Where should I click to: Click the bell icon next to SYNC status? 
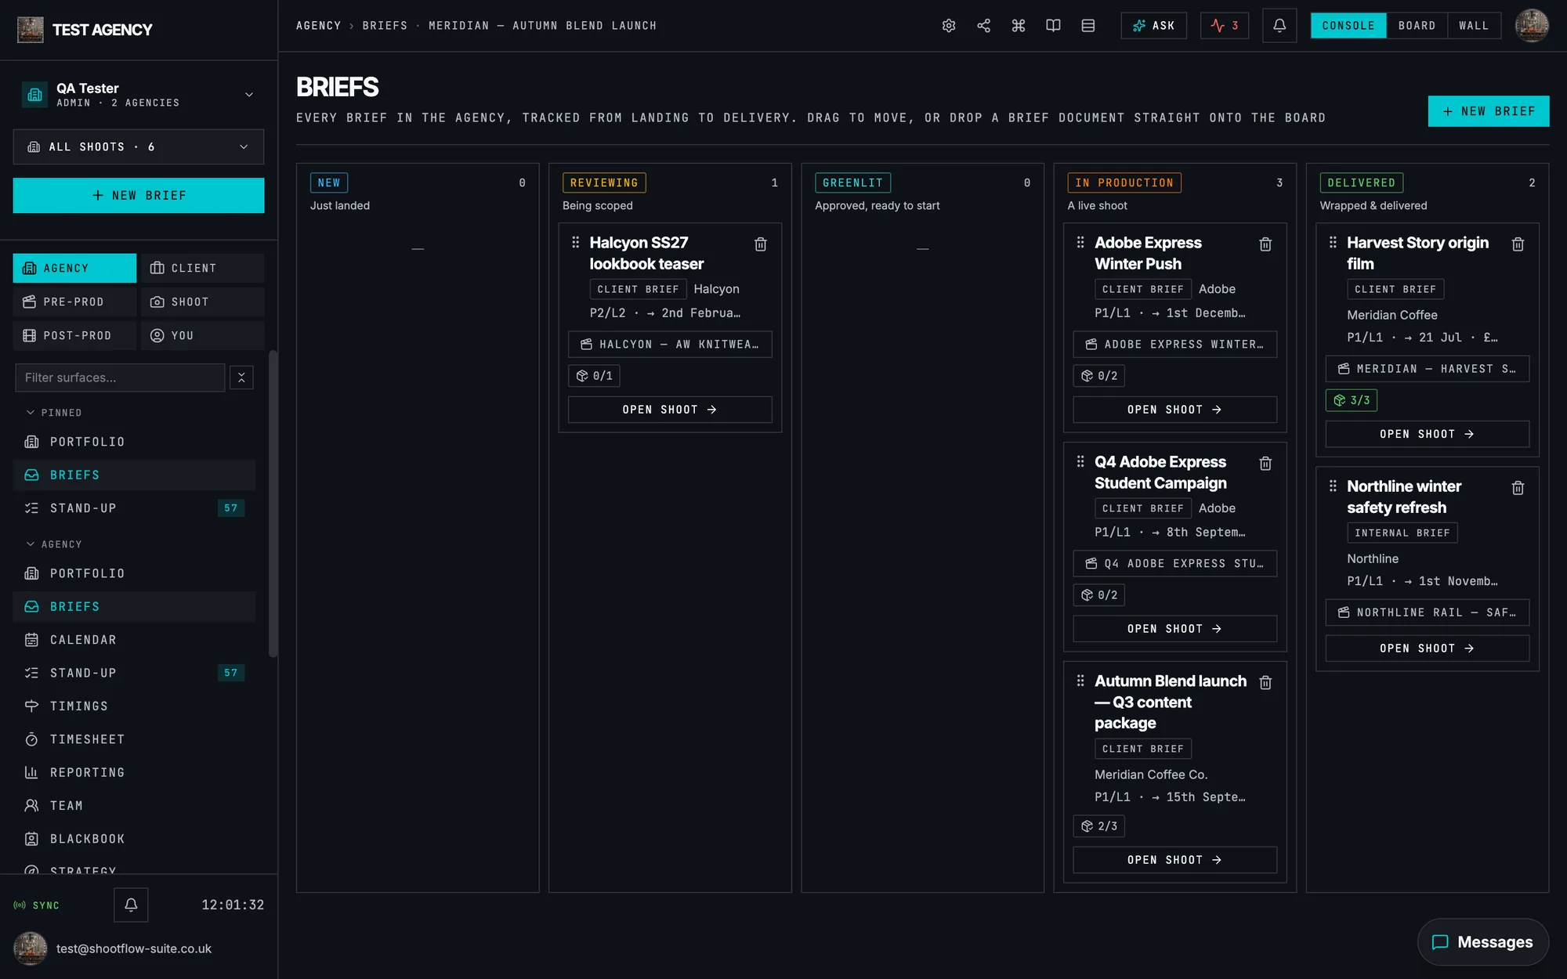tap(131, 905)
